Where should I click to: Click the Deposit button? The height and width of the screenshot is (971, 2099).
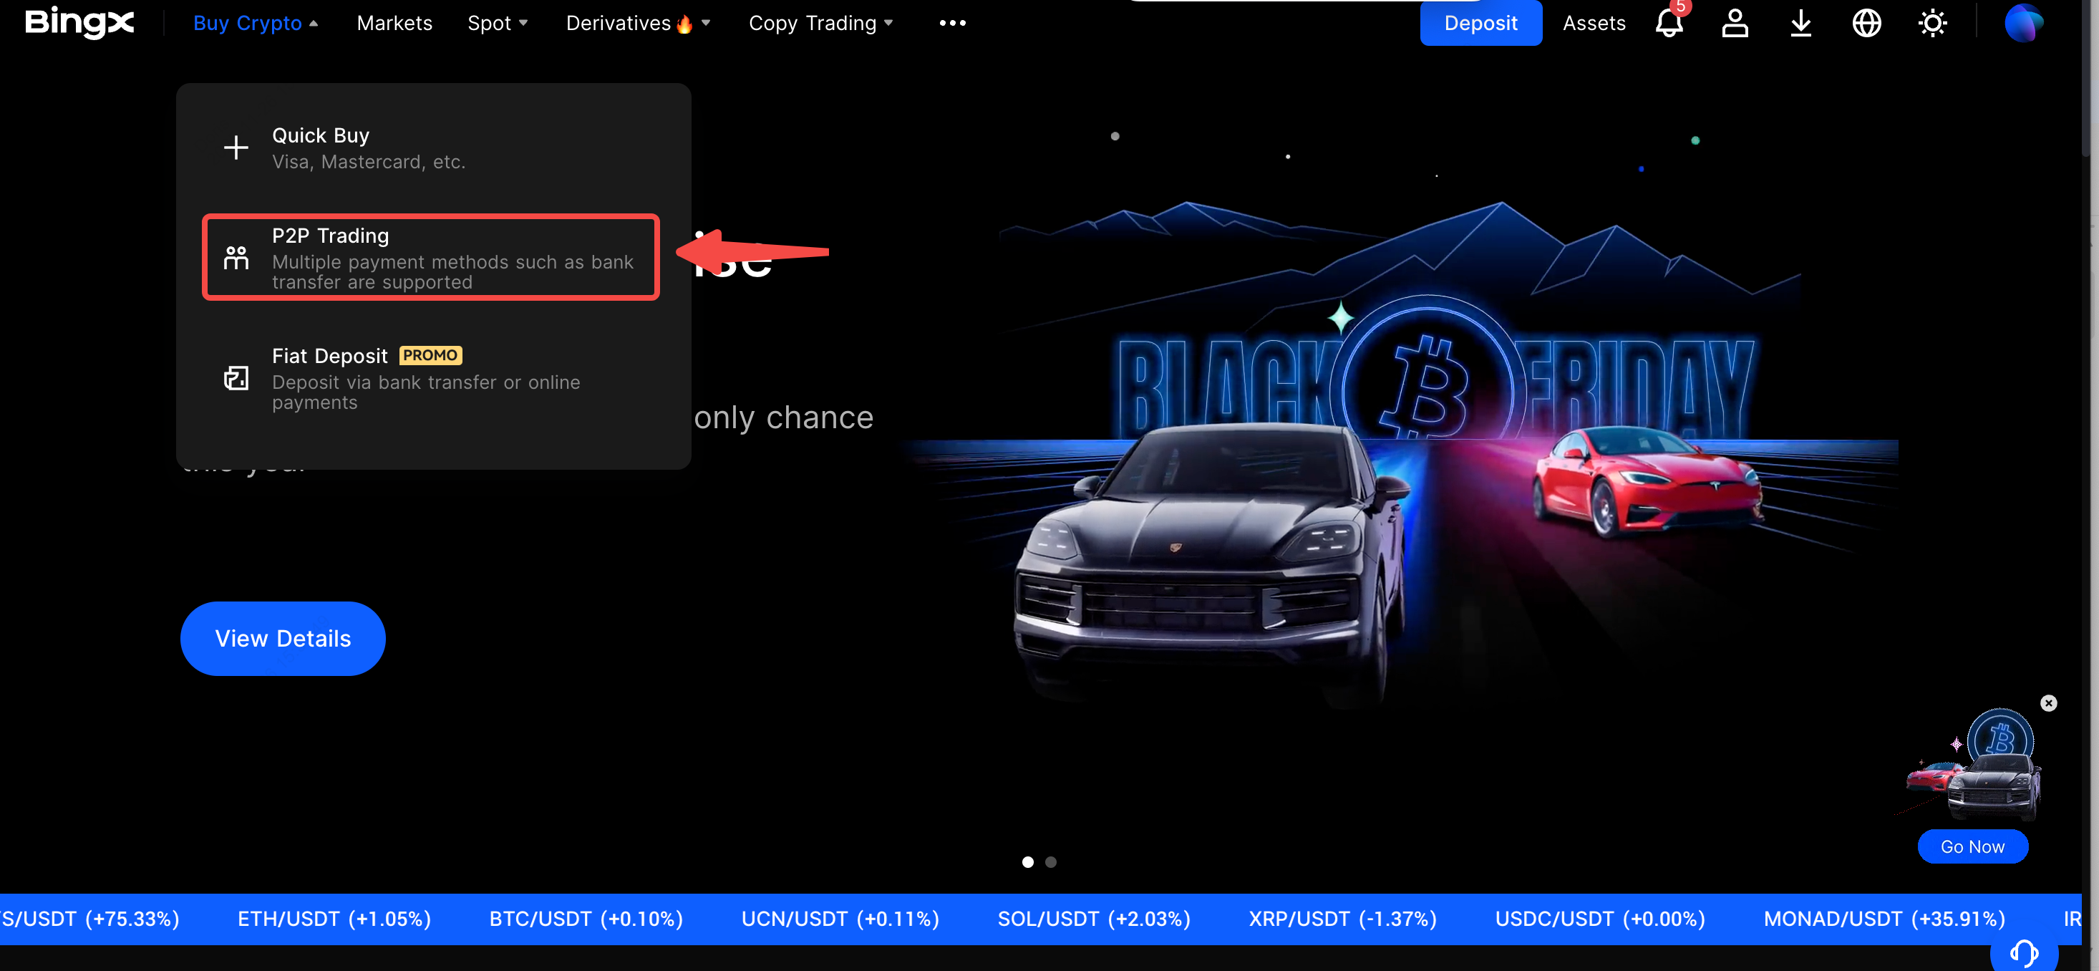tap(1480, 23)
